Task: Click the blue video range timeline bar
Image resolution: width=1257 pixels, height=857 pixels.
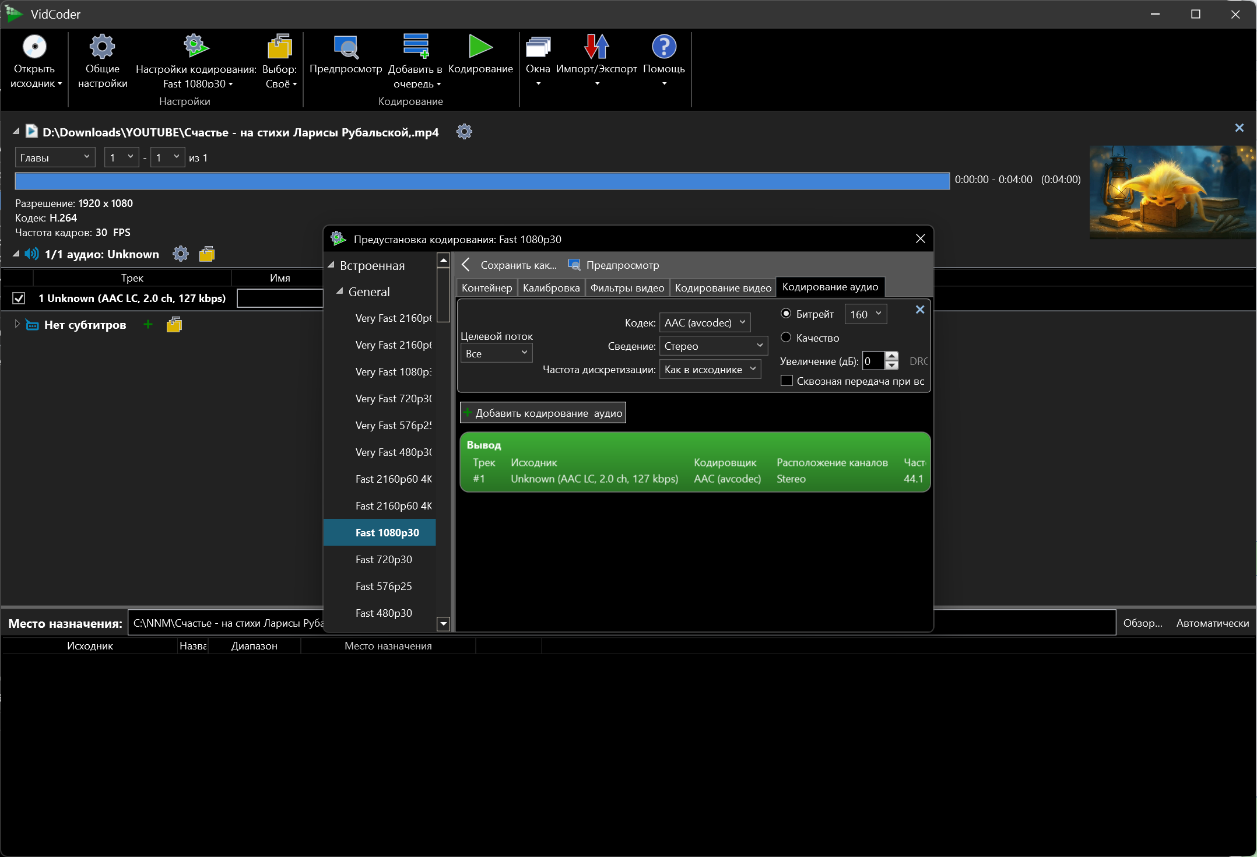Action: [482, 181]
